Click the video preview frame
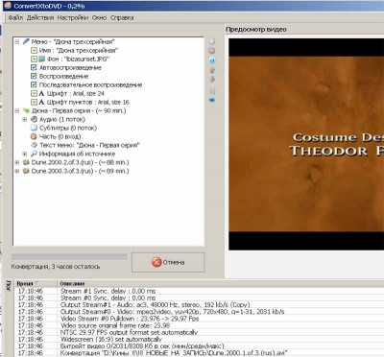The width and height of the screenshot is (384, 357). (x=306, y=144)
